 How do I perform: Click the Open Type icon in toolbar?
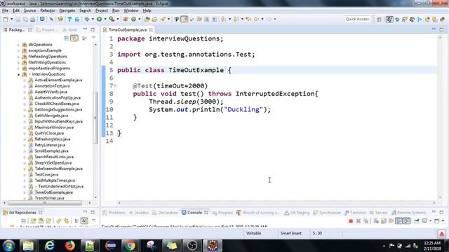point(147,19)
